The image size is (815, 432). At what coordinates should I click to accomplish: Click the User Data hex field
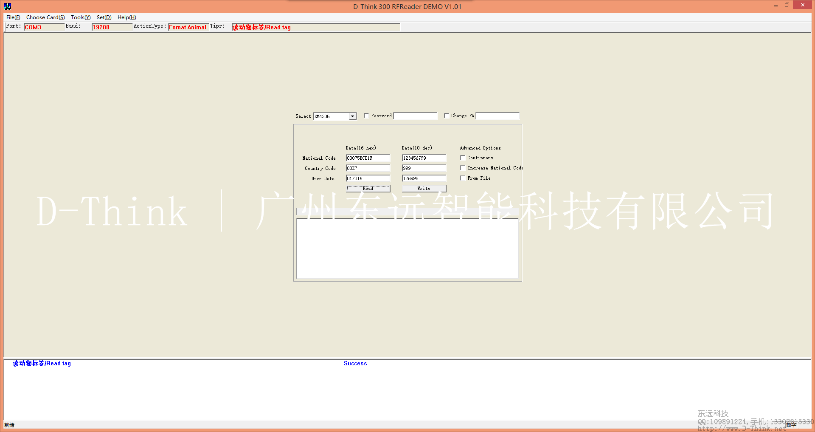coord(368,178)
